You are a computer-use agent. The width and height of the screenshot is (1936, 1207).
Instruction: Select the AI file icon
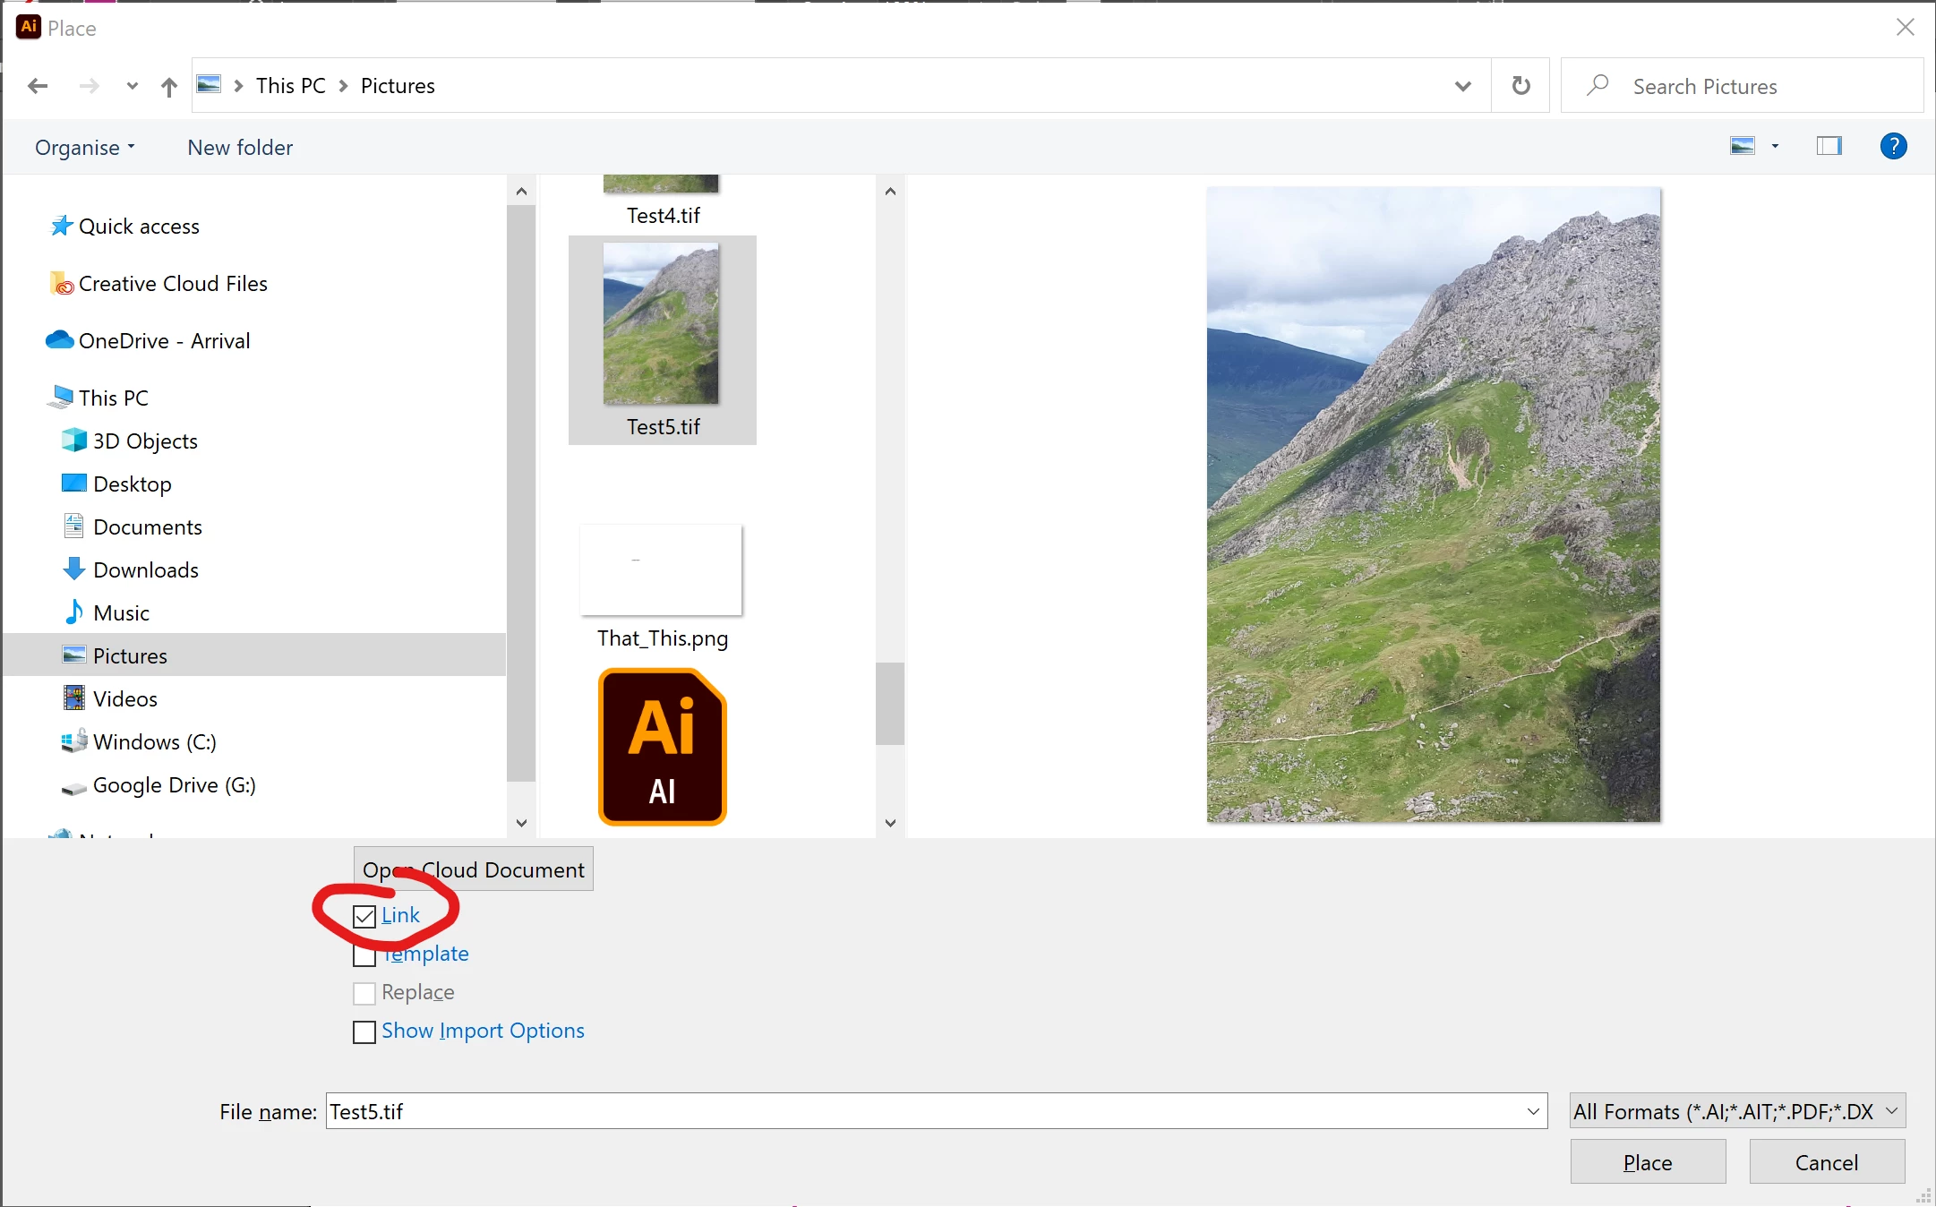point(662,747)
